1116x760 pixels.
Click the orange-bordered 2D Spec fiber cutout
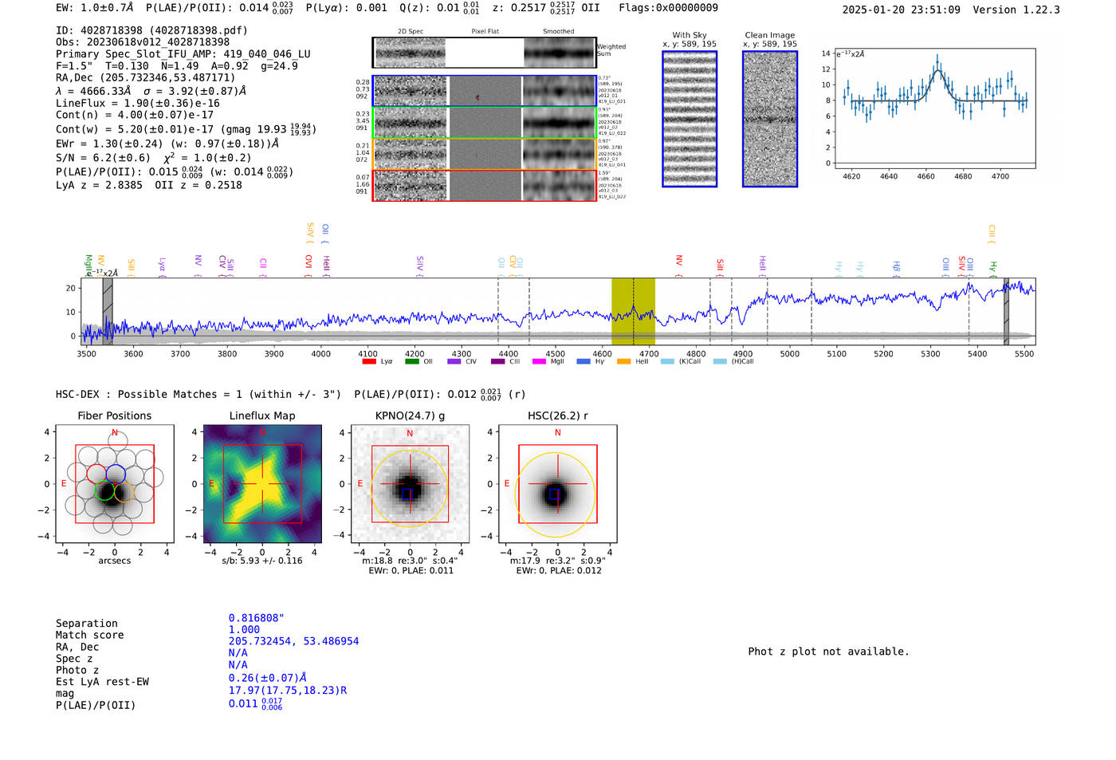point(411,154)
